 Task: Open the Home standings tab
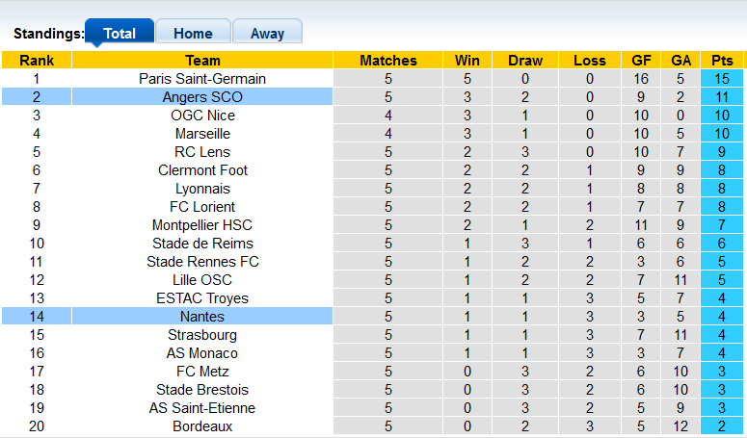(x=193, y=33)
